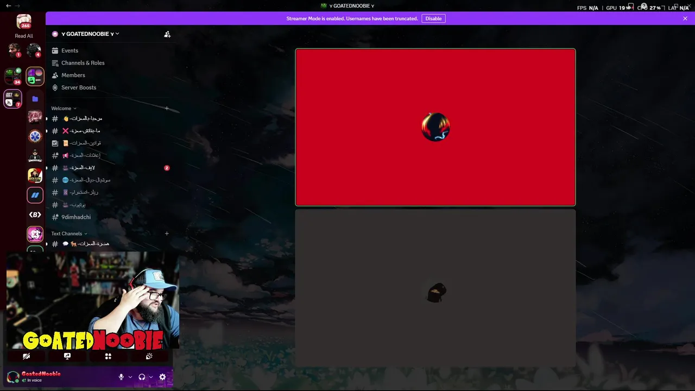
Task: Click Disable on Streamer Mode banner
Action: [x=433, y=18]
